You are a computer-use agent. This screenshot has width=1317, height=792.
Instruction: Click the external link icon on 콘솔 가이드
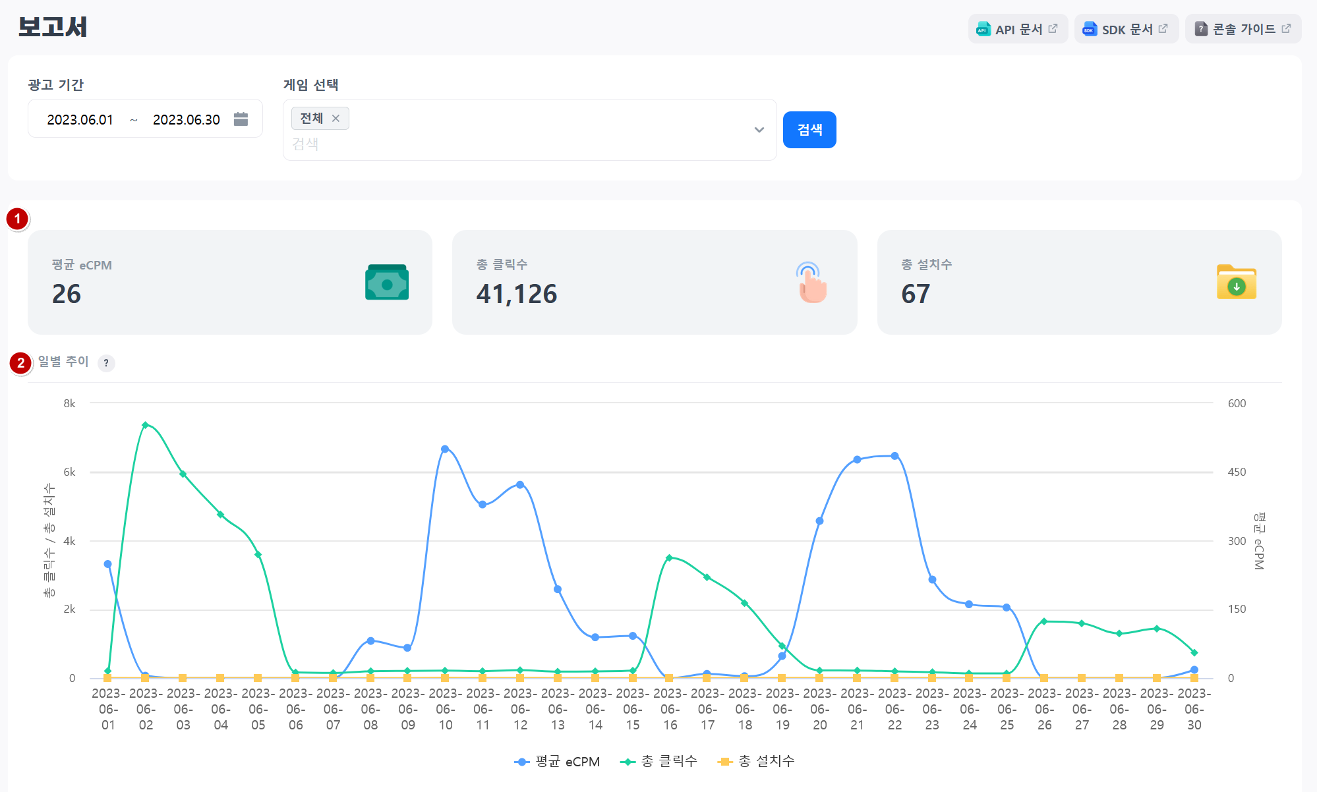[x=1286, y=28]
